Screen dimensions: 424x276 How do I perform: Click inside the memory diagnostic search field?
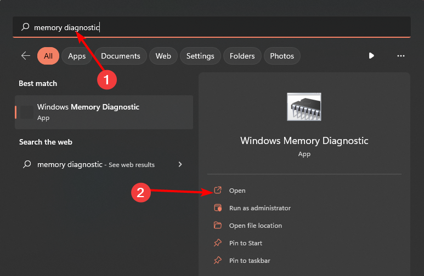pyautogui.click(x=219, y=27)
